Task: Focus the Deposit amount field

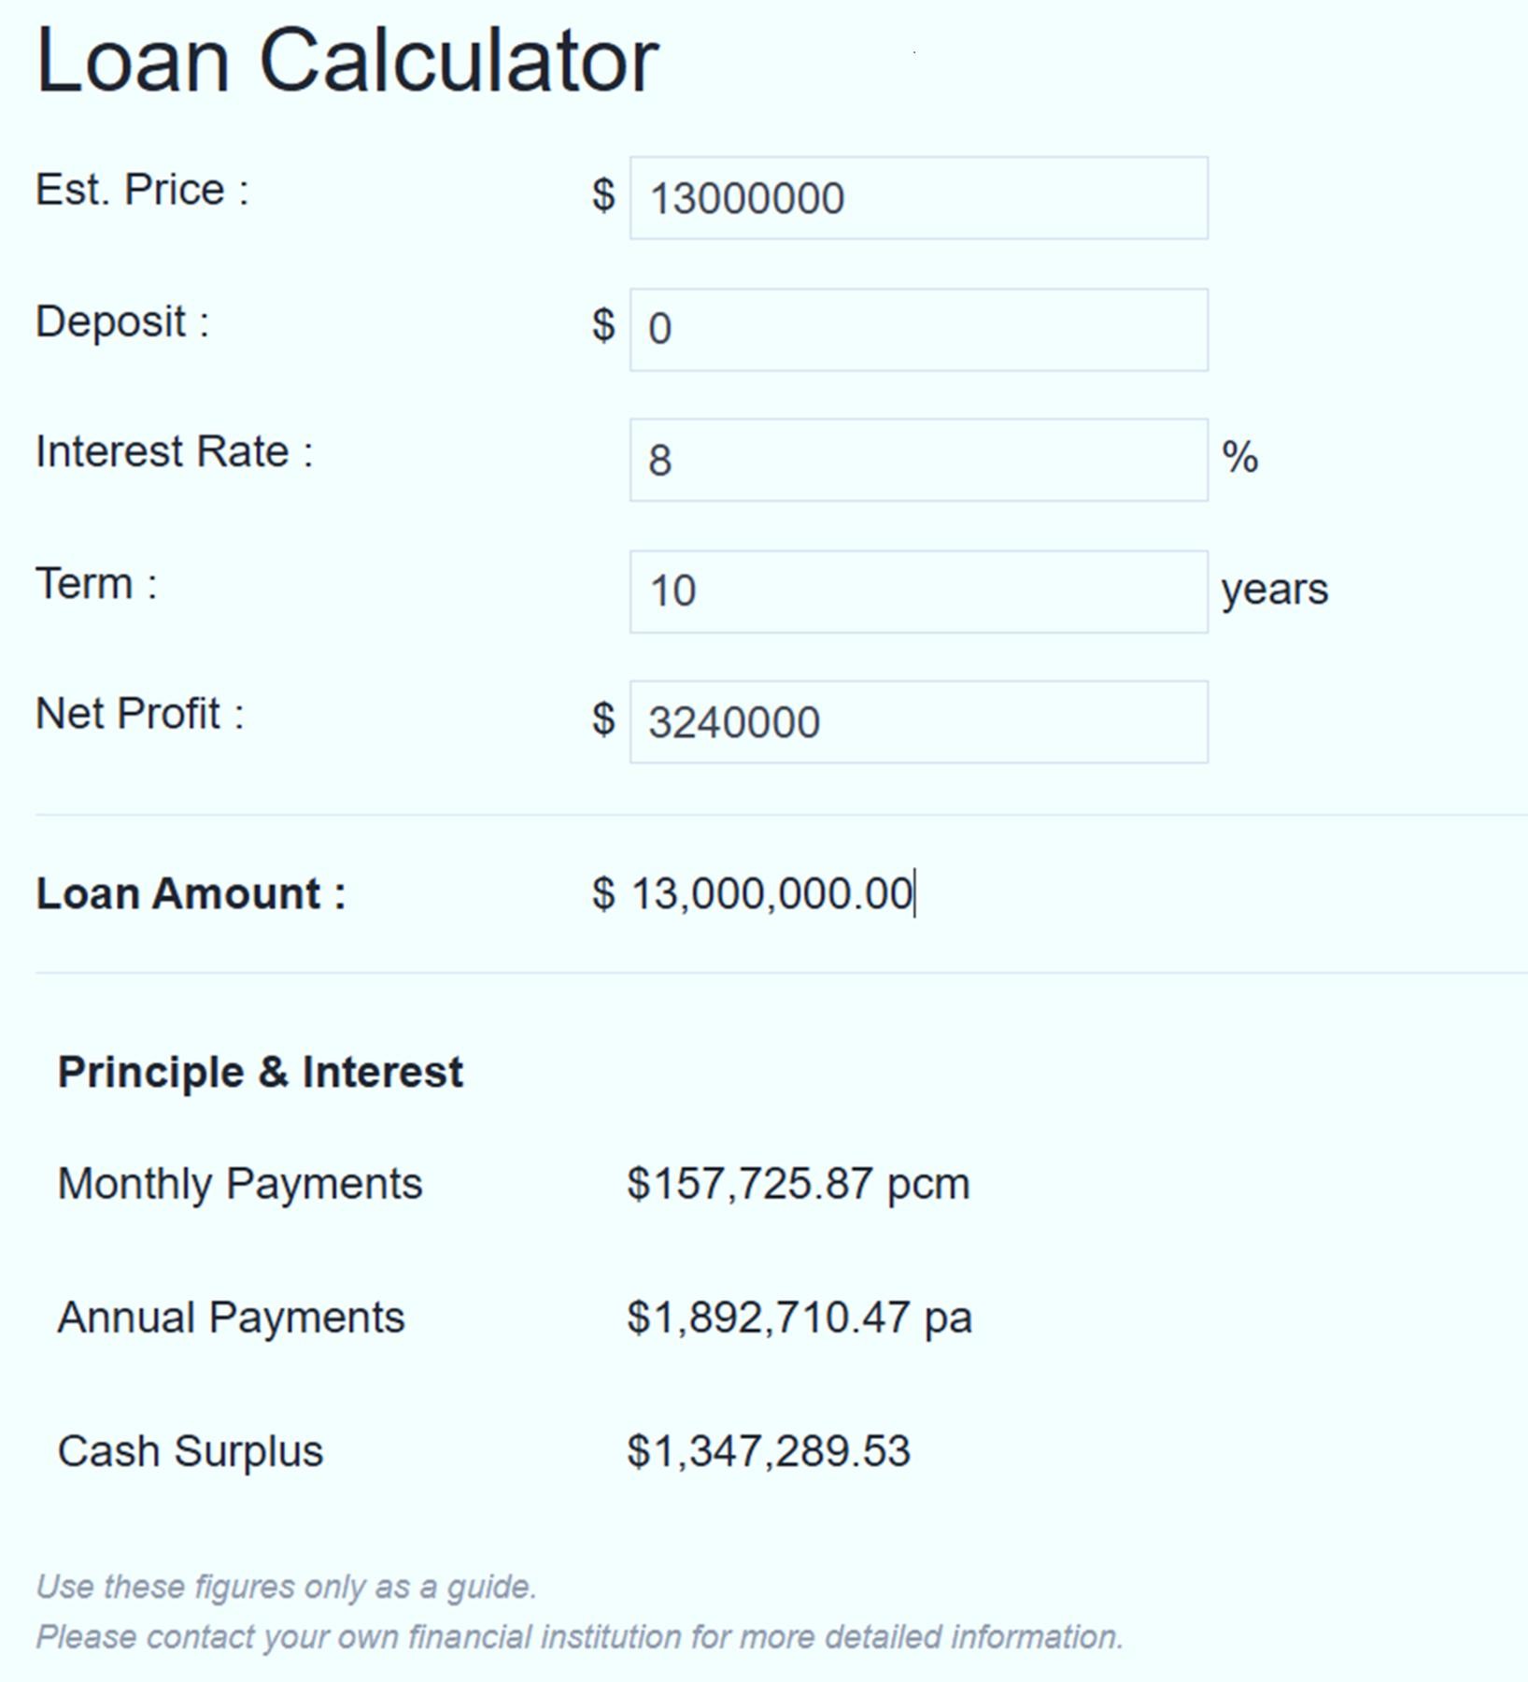Action: pos(918,330)
